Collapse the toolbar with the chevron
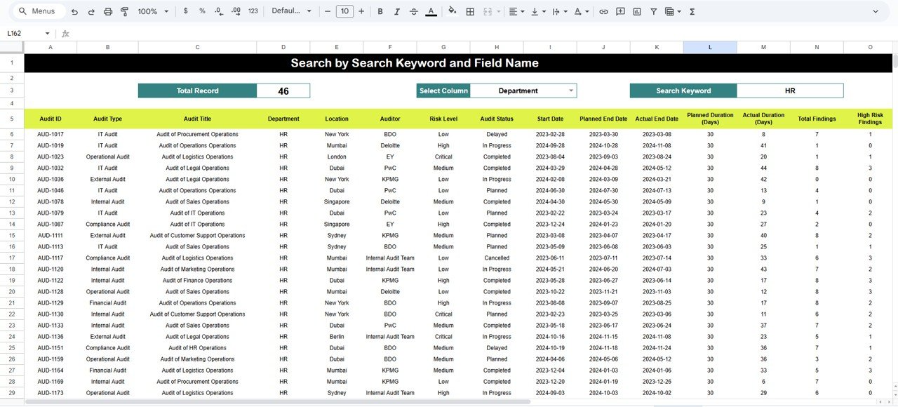The width and height of the screenshot is (898, 407). click(875, 11)
